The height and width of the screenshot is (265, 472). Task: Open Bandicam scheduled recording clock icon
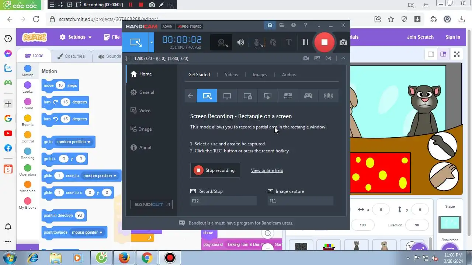[294, 25]
